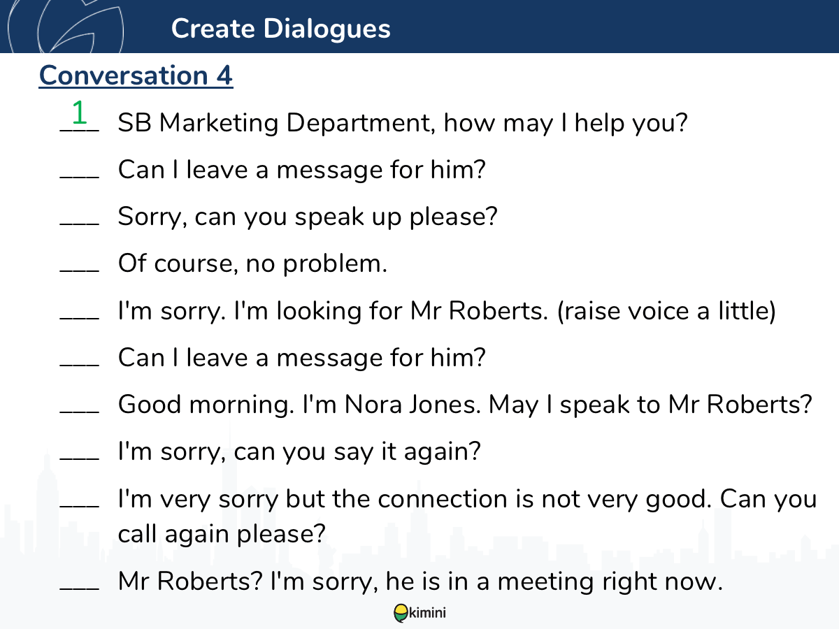Click the Kimini logo icon at bottom
The height and width of the screenshot is (629, 839).
coord(401,613)
